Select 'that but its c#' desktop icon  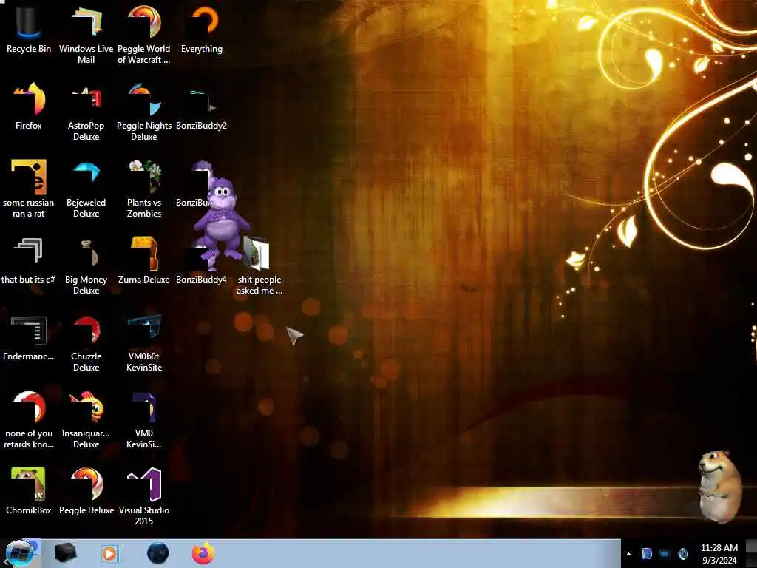pos(29,260)
